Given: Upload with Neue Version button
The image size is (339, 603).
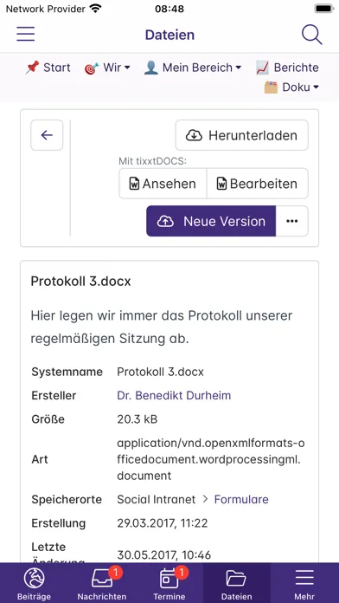Looking at the screenshot, I should click(x=211, y=221).
